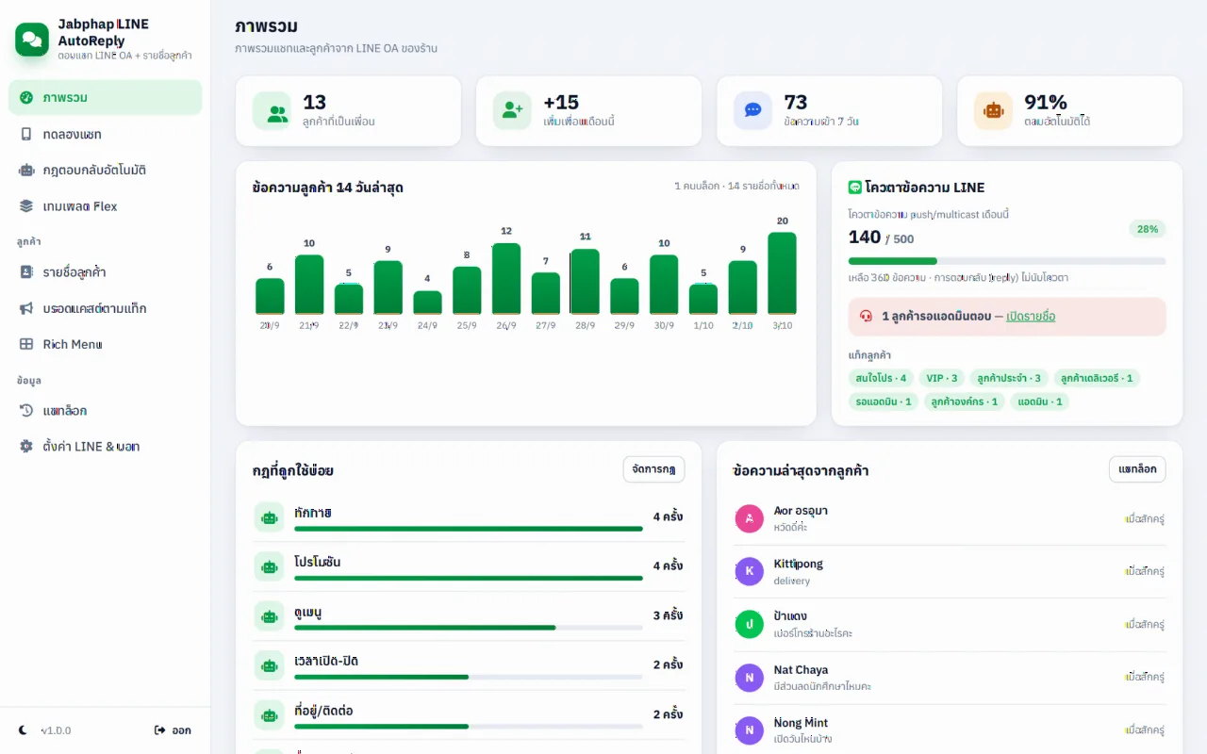
Task: Click the ทักทาย rule usage bar
Action: tap(469, 529)
